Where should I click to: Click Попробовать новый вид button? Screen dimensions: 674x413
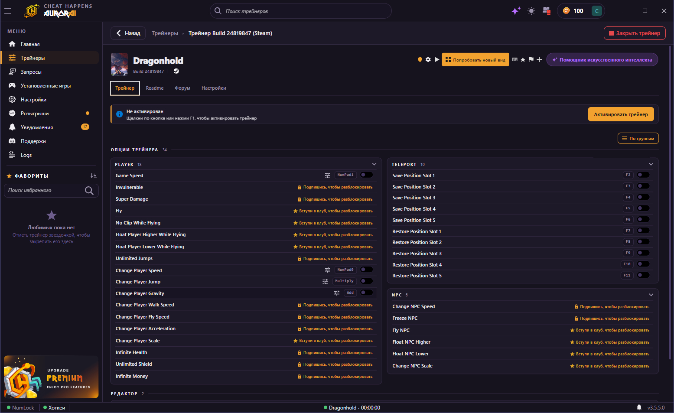(475, 60)
